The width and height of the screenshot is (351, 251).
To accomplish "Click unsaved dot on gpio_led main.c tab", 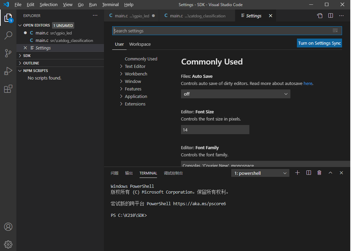I will pos(153,16).
